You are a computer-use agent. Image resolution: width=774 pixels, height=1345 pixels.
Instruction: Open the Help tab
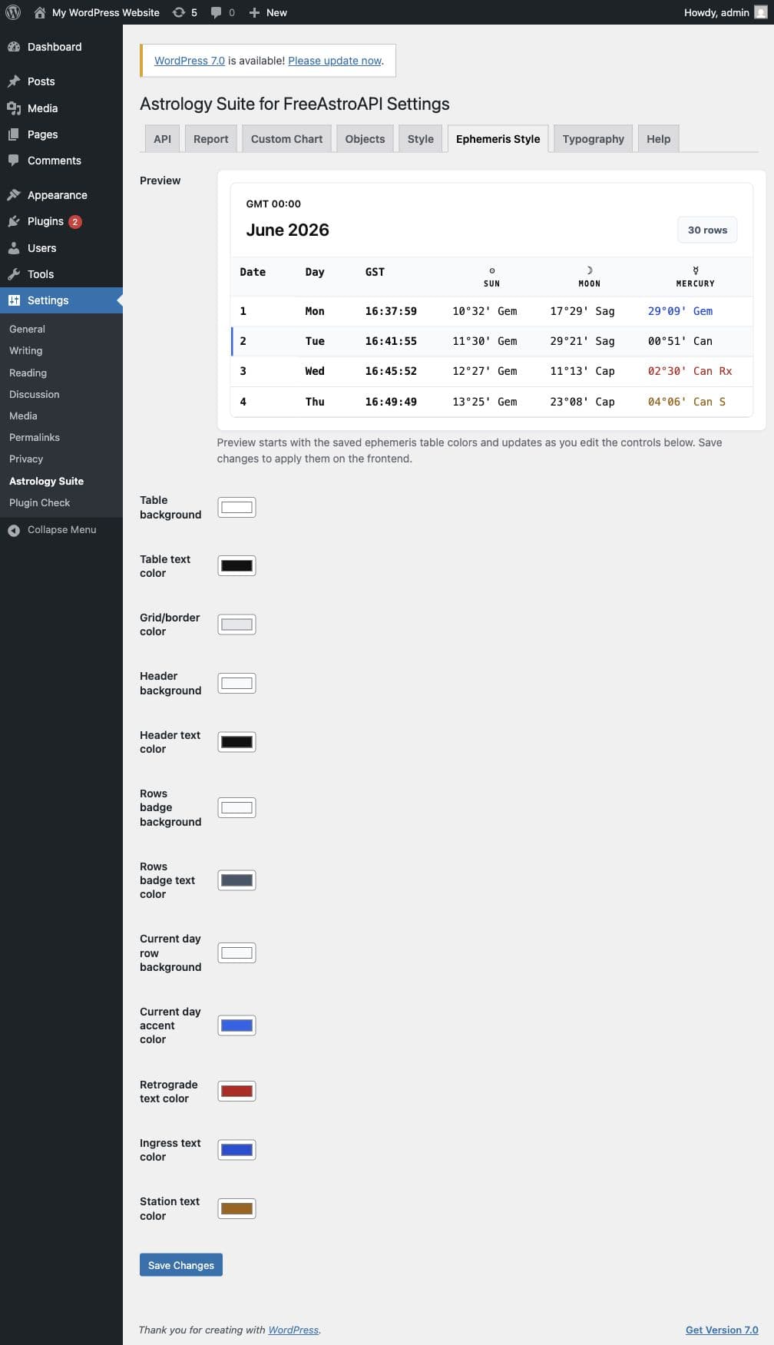(658, 139)
